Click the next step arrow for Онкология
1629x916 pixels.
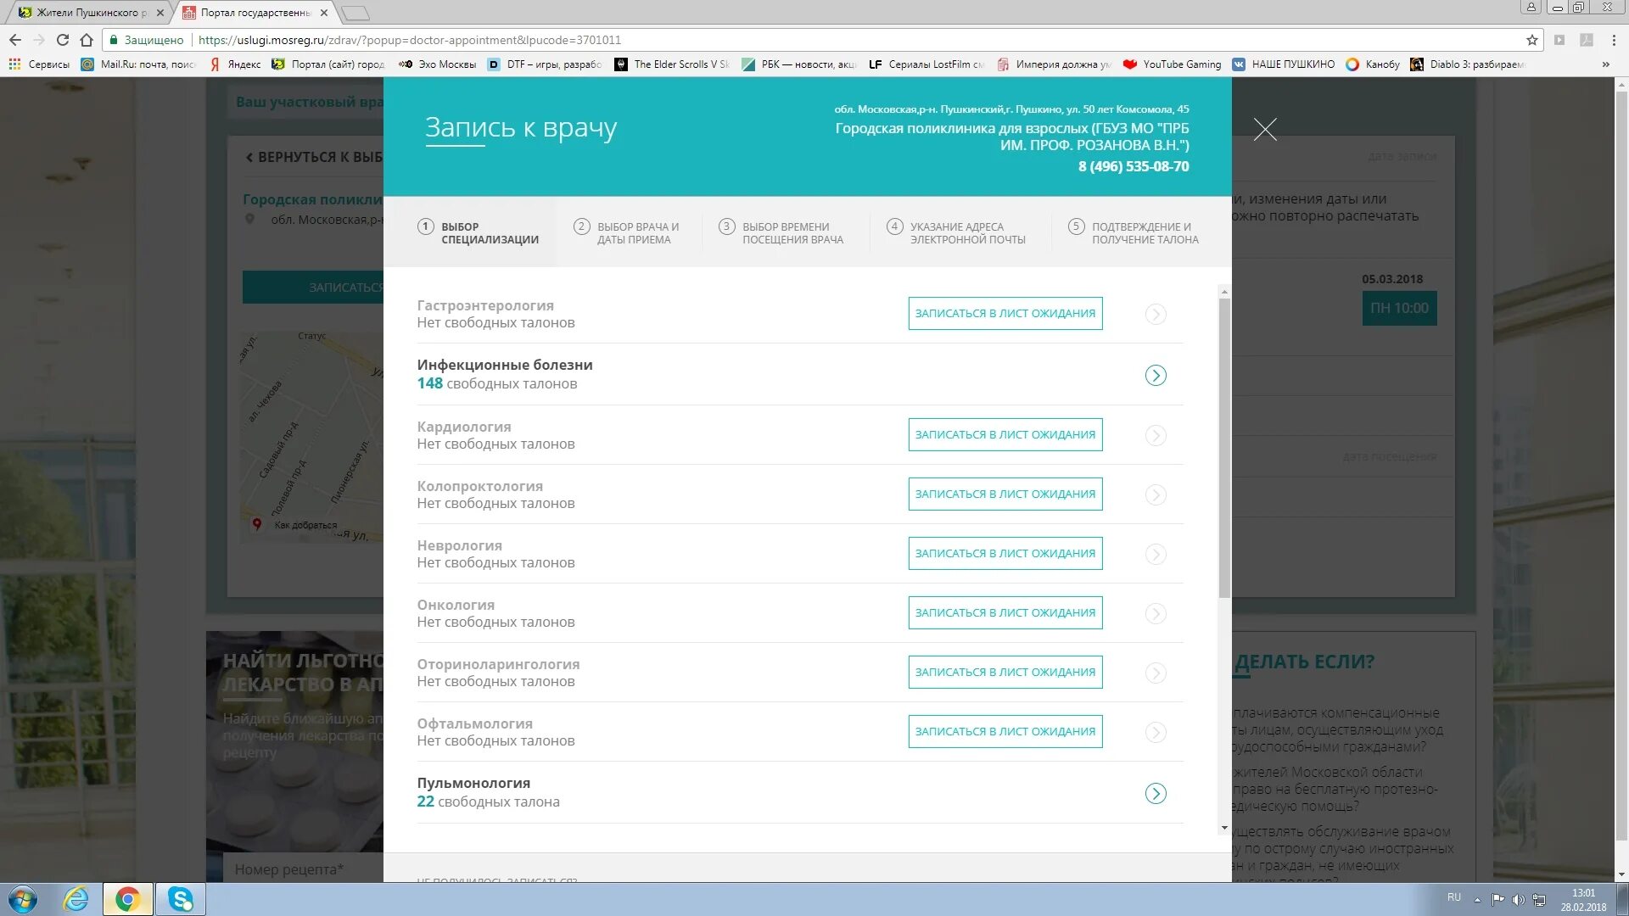click(x=1156, y=613)
